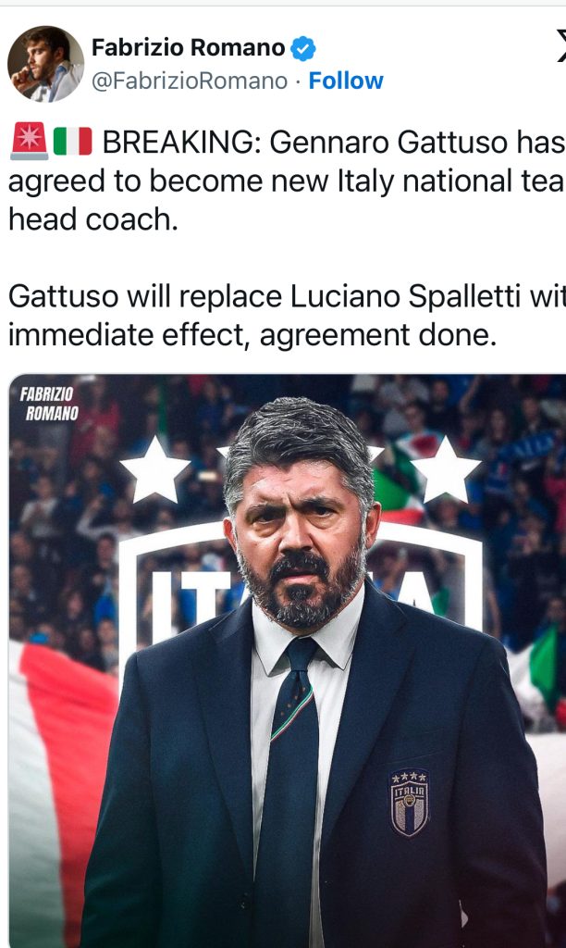Click the siren emoji in tweet
566x948 pixels.
point(29,141)
